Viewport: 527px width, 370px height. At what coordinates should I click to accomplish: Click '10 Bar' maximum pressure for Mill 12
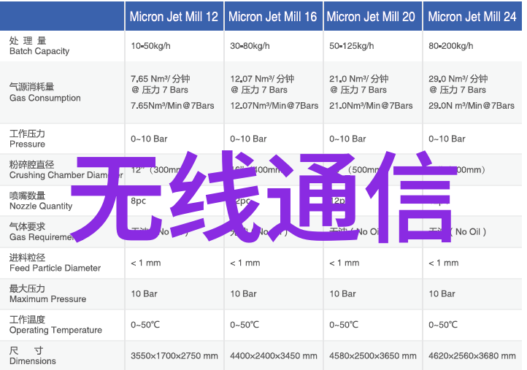(144, 293)
